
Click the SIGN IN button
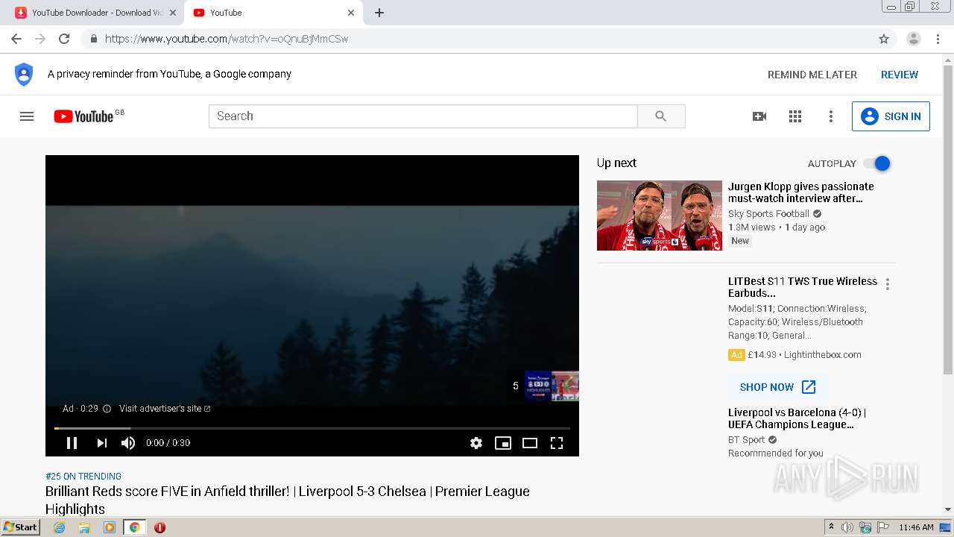(891, 116)
